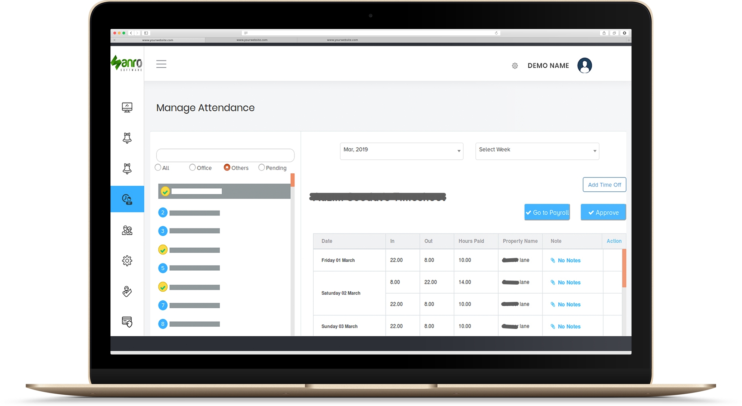Select the All radio button filter
The width and height of the screenshot is (742, 406).
[x=159, y=167]
